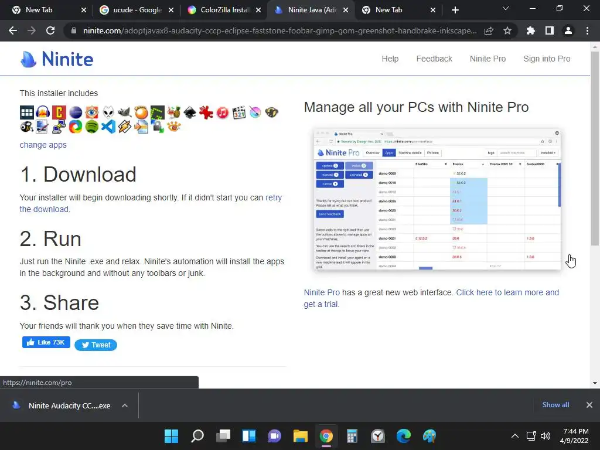Click the share page icon in address bar
This screenshot has width=600, height=450.
[x=489, y=30]
